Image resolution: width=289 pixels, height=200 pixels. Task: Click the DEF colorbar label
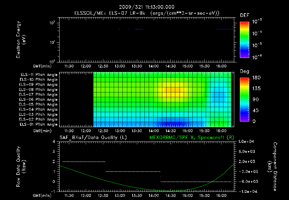[x=245, y=15]
